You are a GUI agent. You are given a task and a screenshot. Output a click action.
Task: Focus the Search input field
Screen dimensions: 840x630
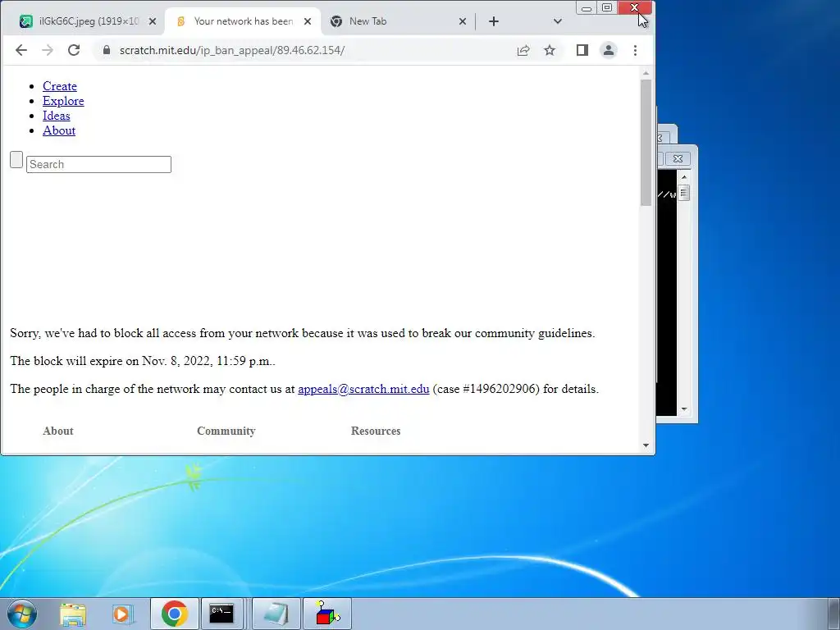98,164
